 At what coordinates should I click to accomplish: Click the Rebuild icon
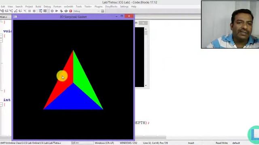pyautogui.click(x=66, y=11)
